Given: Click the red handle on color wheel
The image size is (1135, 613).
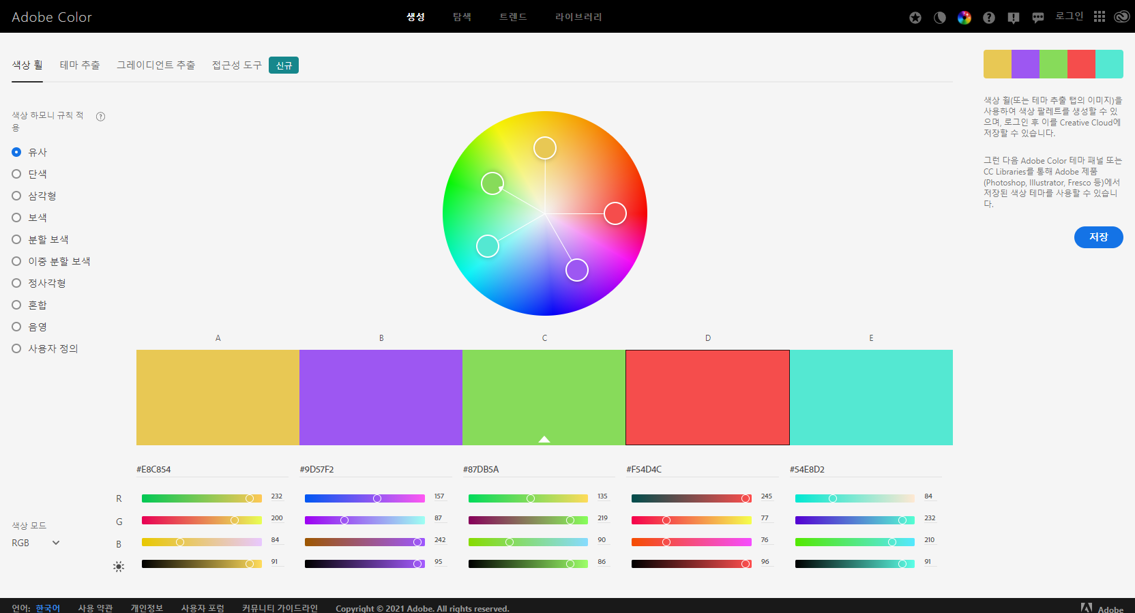Looking at the screenshot, I should click(x=615, y=213).
